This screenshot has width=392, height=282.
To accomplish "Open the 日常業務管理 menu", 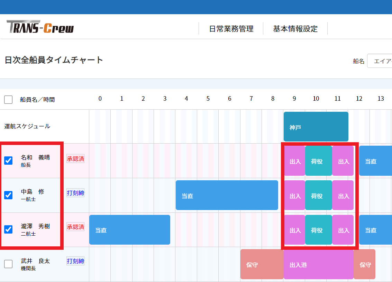I will coord(231,29).
